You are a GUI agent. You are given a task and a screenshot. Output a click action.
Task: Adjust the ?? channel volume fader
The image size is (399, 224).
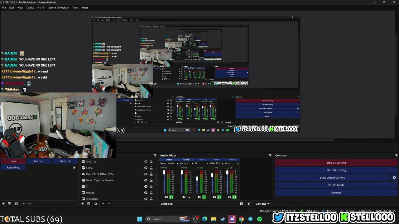click(x=197, y=179)
